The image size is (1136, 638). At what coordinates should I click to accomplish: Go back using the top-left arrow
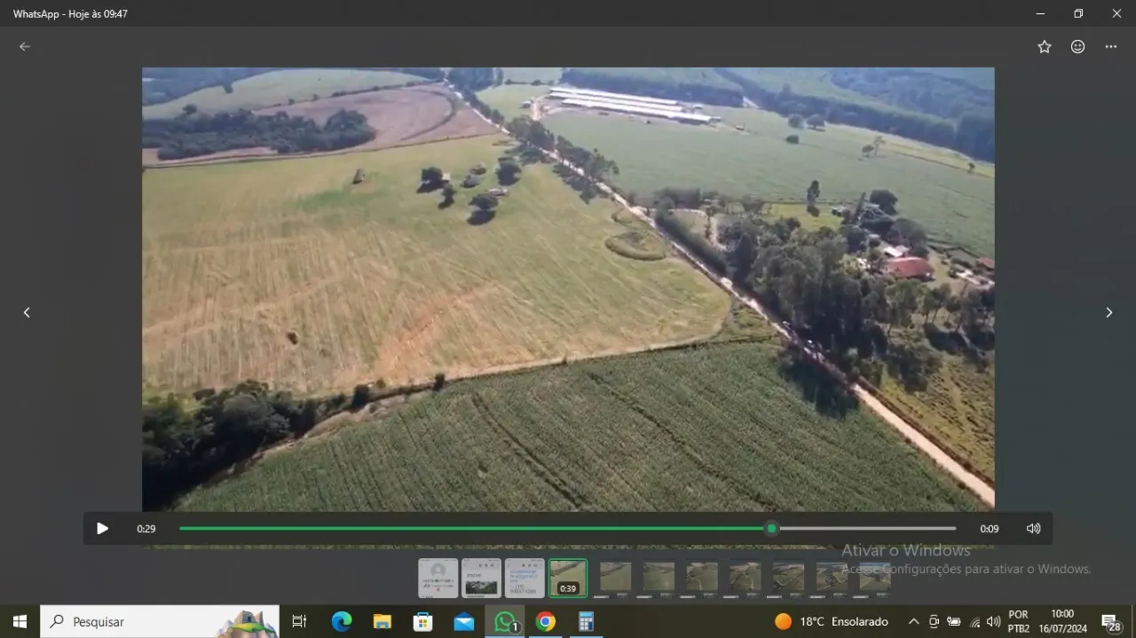[25, 47]
